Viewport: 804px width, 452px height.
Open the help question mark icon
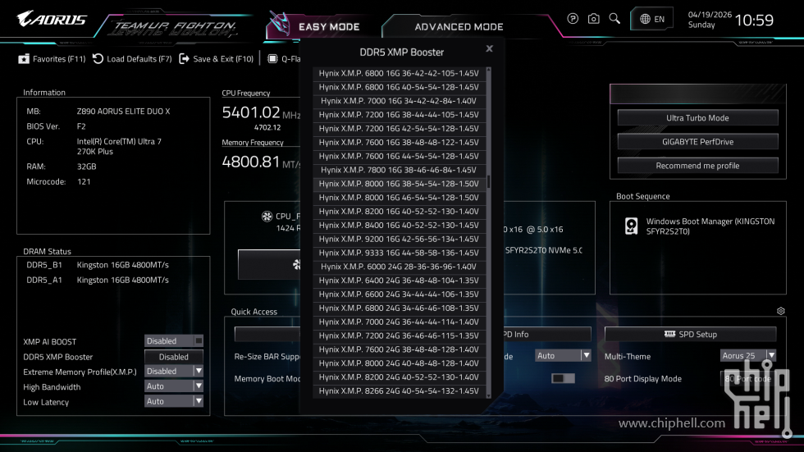(x=573, y=19)
